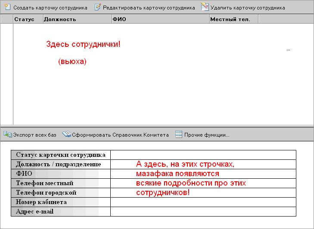Click the Создать карточку сотрудника icon
Image resolution: width=314 pixels, height=229 pixels.
[x=7, y=7]
